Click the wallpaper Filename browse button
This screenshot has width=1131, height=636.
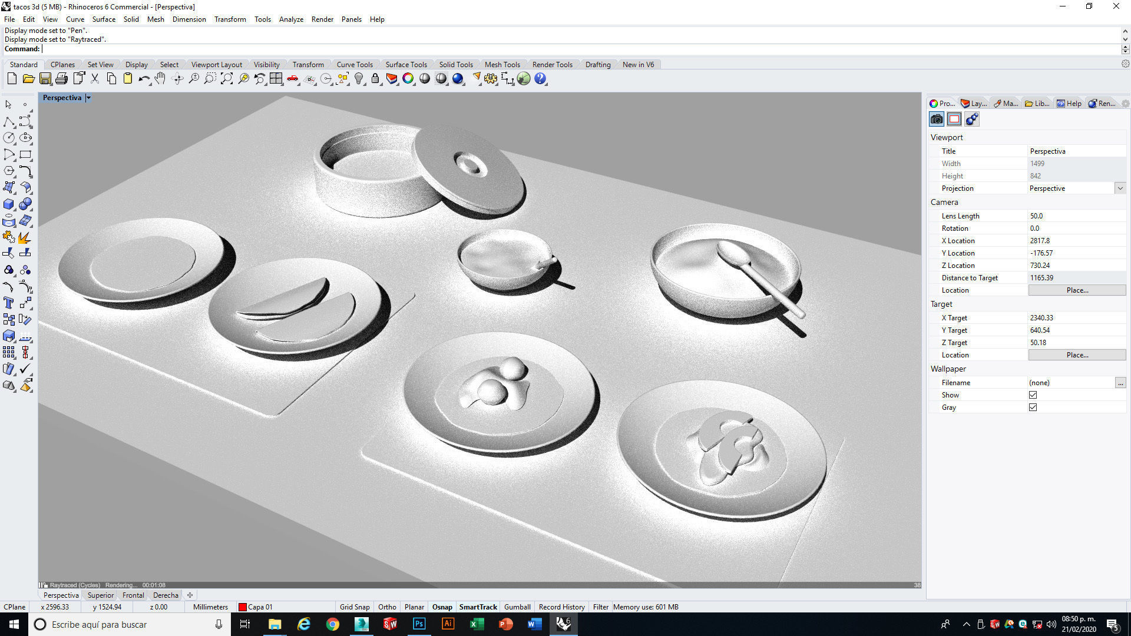[x=1120, y=383]
